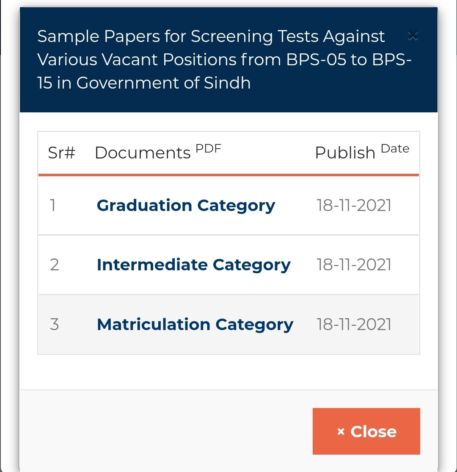The width and height of the screenshot is (457, 472).
Task: Dismiss dialog using header X icon
Action: point(413,36)
